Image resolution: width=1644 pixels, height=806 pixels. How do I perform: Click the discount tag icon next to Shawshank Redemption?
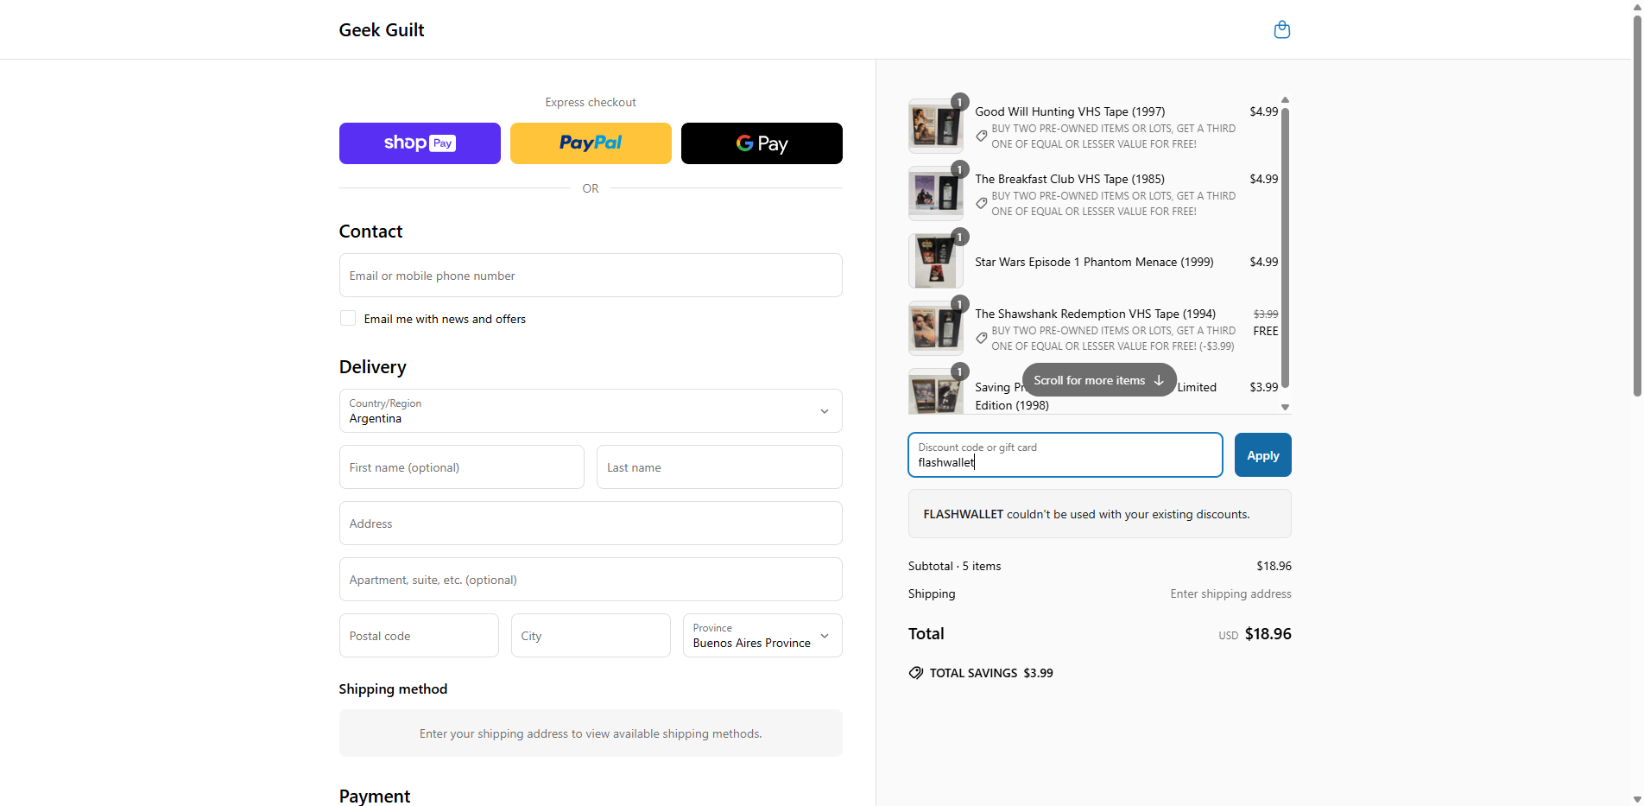(981, 338)
